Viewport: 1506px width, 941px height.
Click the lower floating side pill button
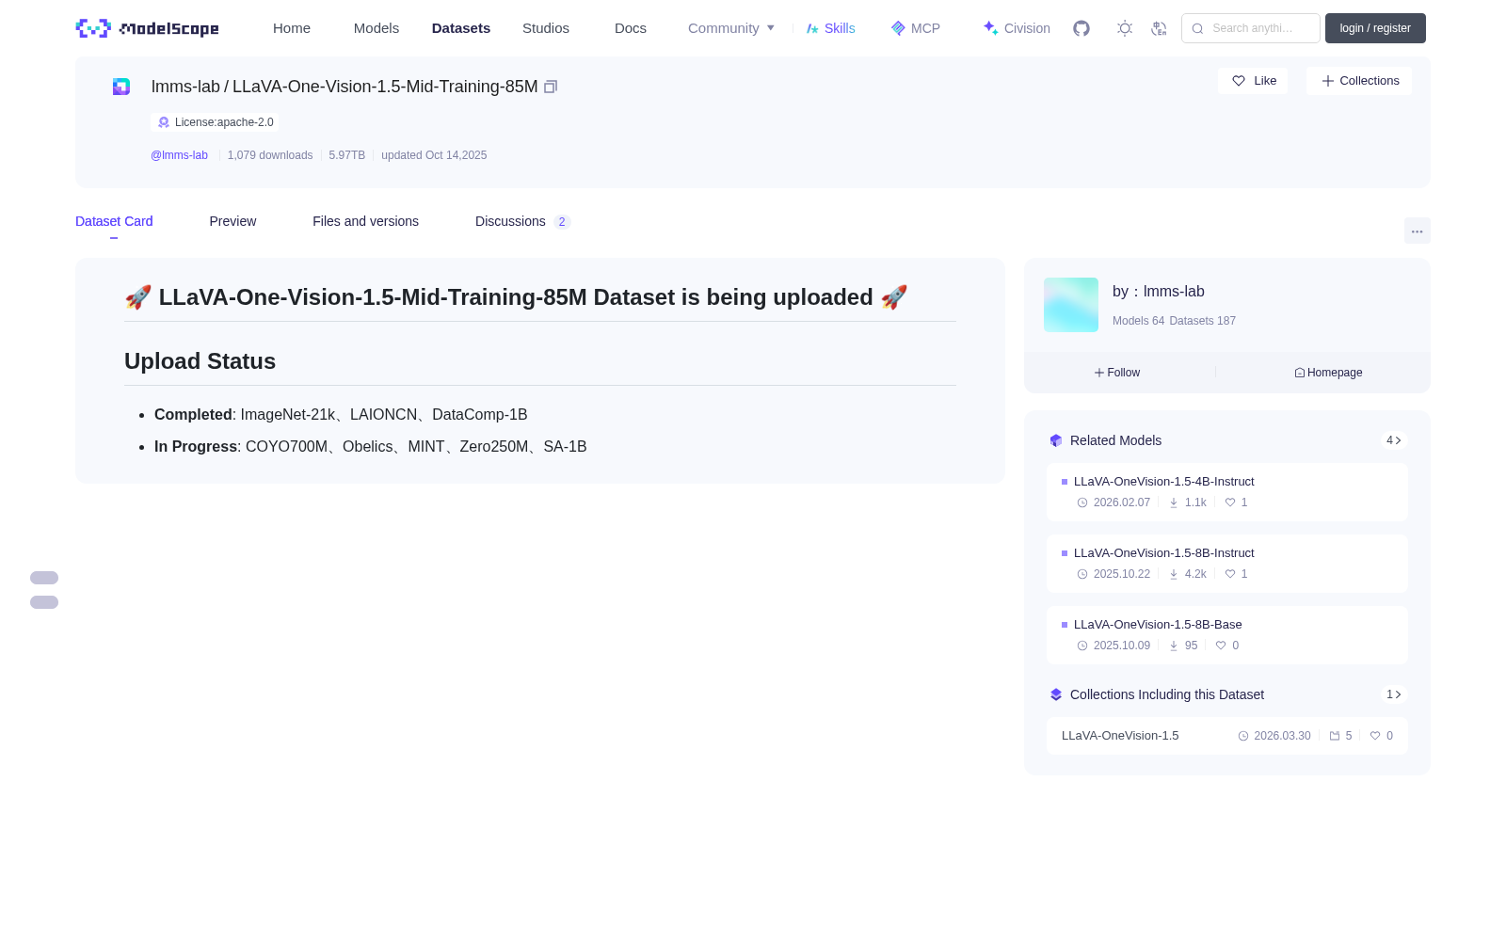pyautogui.click(x=44, y=602)
